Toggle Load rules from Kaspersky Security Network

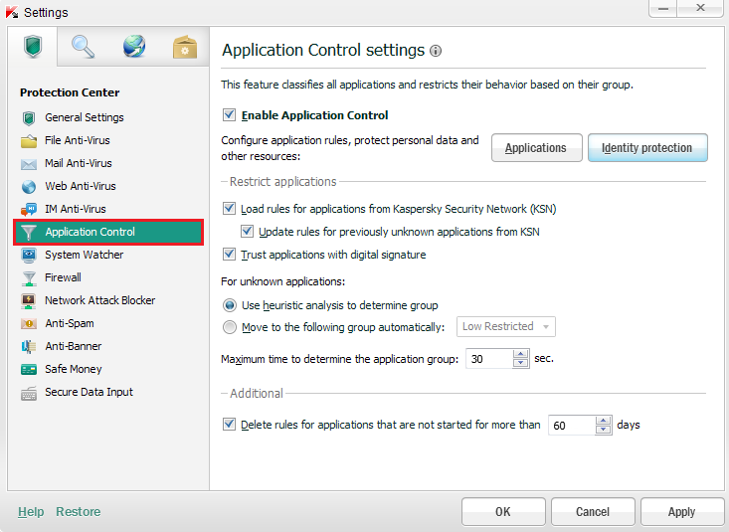pyautogui.click(x=231, y=209)
